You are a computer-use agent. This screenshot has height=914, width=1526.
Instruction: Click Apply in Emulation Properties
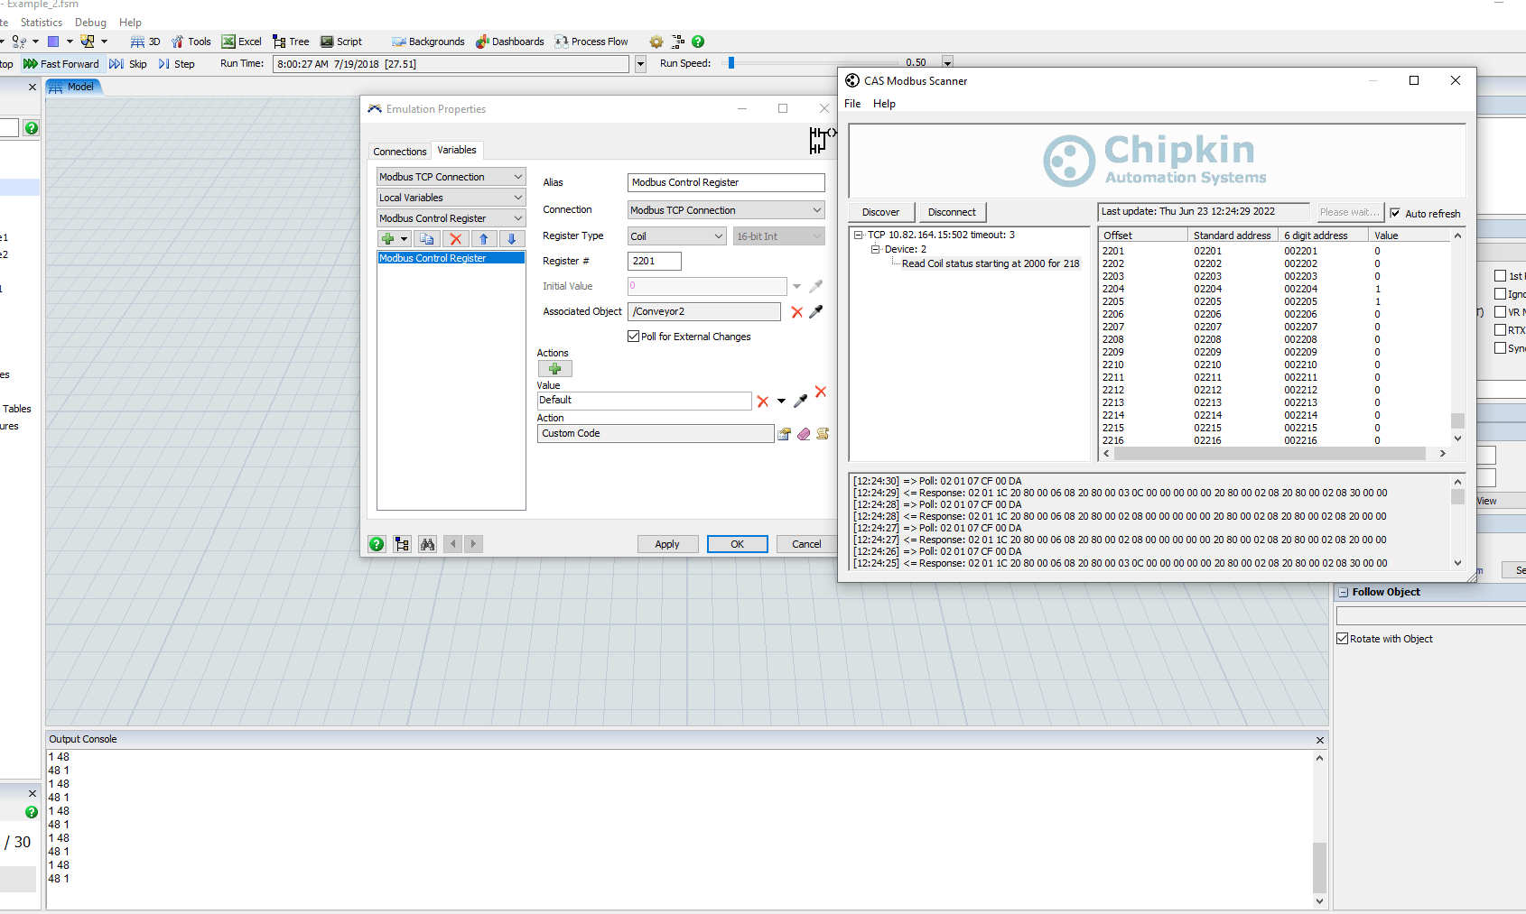667,544
